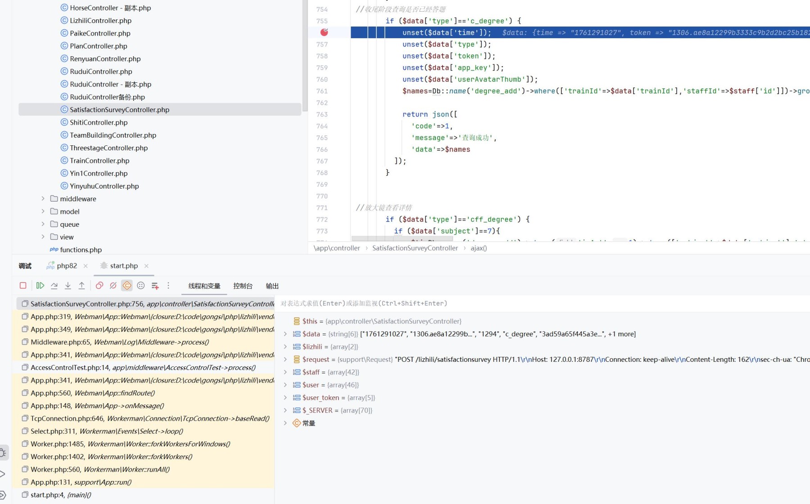Image resolution: width=810 pixels, height=504 pixels.
Task: Toggle the highlighted orange C debug option
Action: 127,286
